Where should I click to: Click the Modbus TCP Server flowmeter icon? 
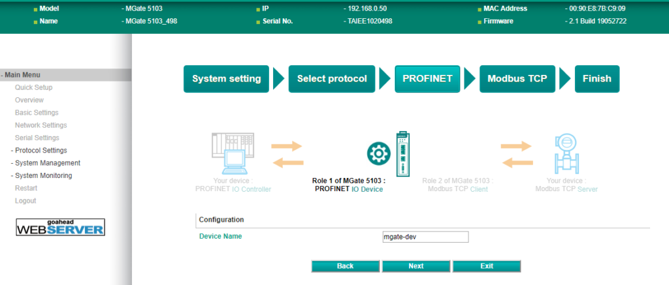coord(566,155)
